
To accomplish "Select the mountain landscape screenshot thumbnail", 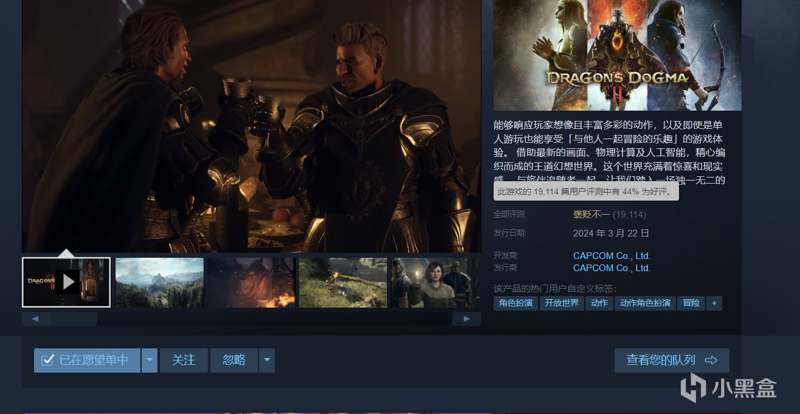I will click(159, 282).
